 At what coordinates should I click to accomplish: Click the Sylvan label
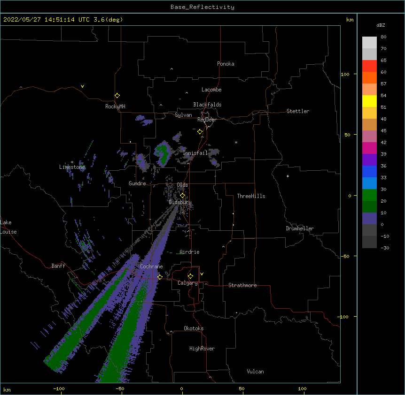tap(183, 115)
